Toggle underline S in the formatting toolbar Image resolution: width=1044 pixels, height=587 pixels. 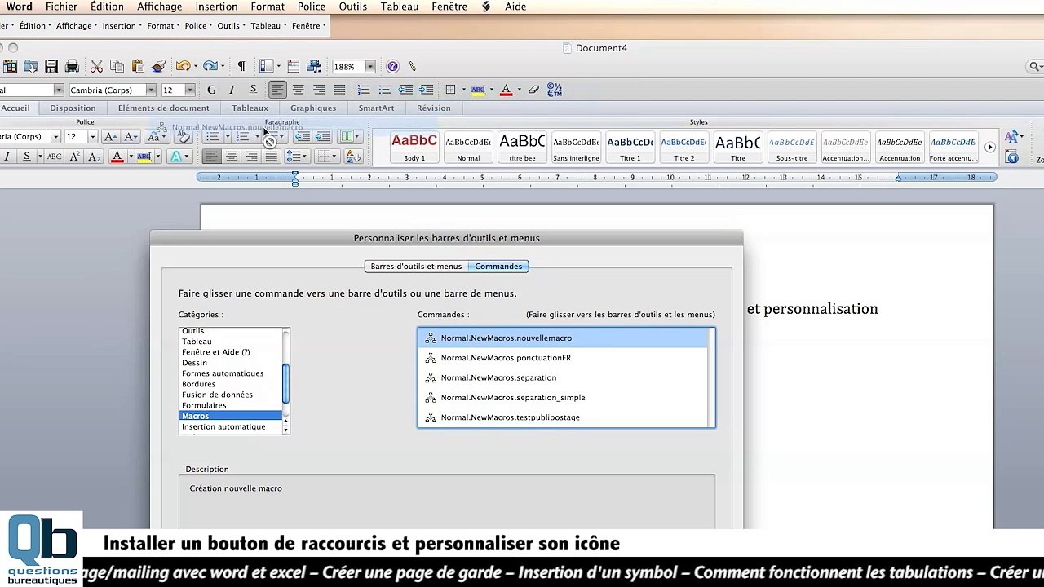coord(253,90)
